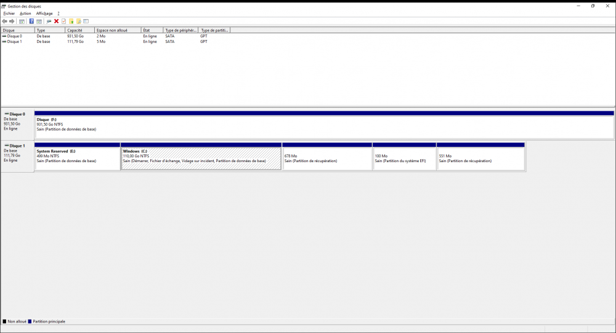Open the Action menu
Viewport: 616px width, 333px height.
pos(25,14)
